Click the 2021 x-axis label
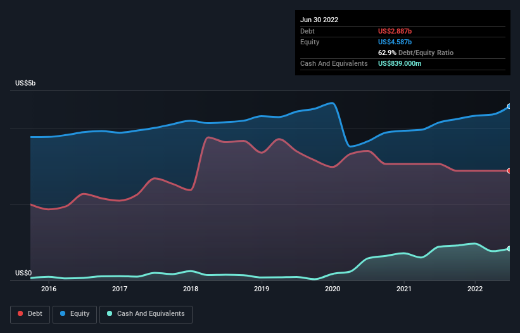 [x=404, y=289]
